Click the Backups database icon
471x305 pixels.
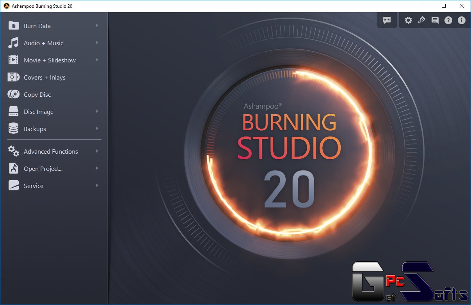14,129
